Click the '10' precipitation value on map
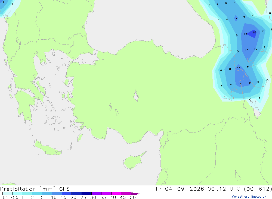 point(255,49)
